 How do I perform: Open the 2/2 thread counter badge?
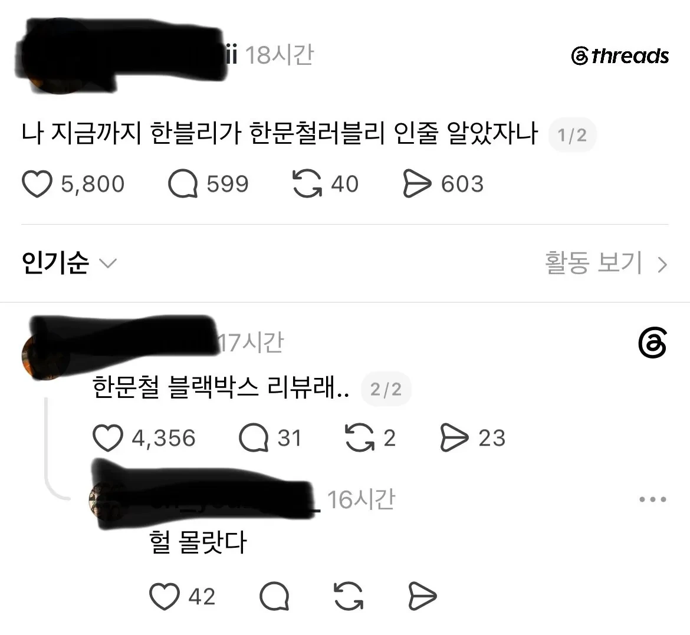click(386, 390)
